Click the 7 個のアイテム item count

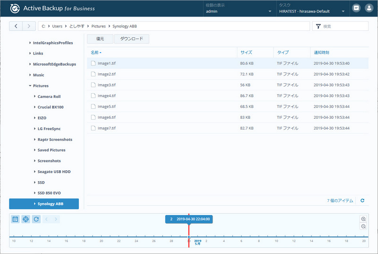coord(340,201)
